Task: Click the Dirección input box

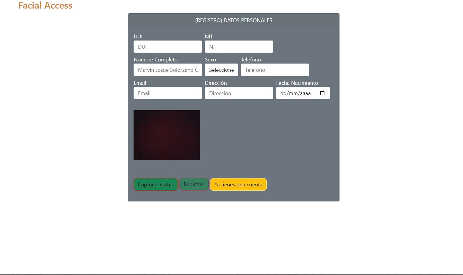Action: point(239,93)
